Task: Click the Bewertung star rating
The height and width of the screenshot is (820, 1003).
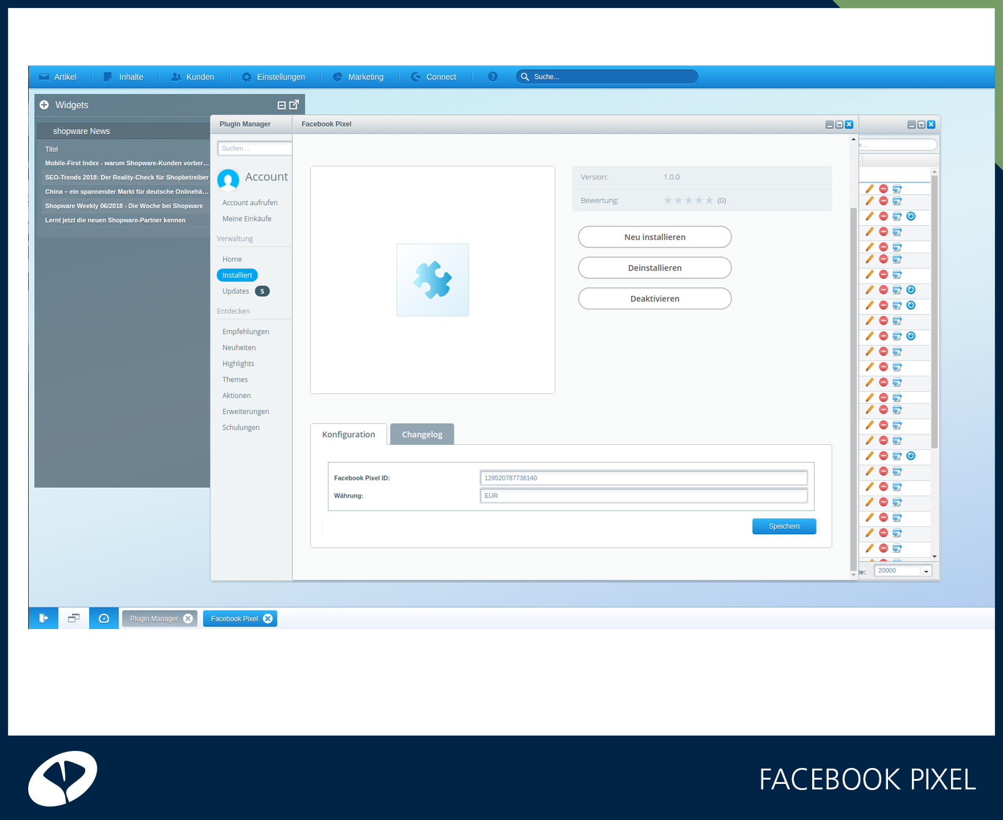Action: pos(688,200)
